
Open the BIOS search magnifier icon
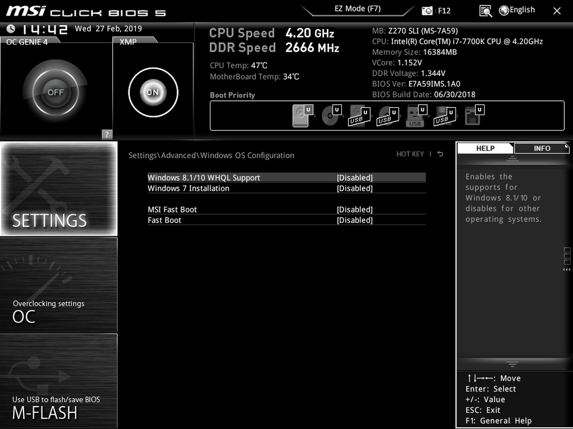[x=485, y=10]
